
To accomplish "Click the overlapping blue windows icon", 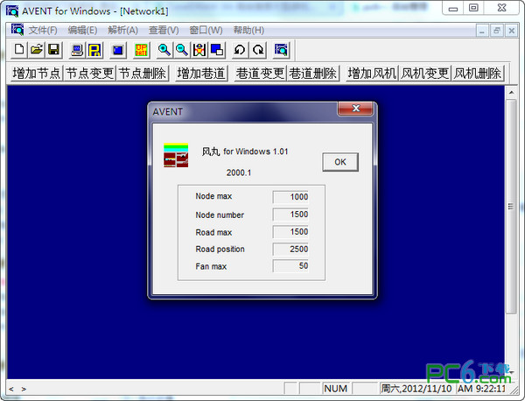I will (217, 50).
